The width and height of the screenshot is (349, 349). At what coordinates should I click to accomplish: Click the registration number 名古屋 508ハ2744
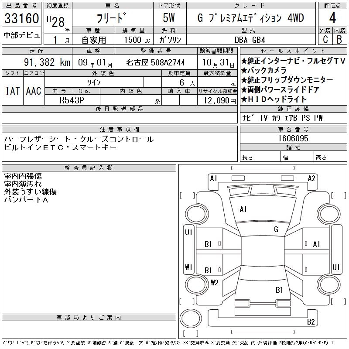point(155,62)
